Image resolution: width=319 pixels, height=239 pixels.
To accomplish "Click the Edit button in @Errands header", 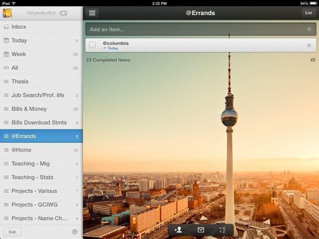I will (309, 13).
